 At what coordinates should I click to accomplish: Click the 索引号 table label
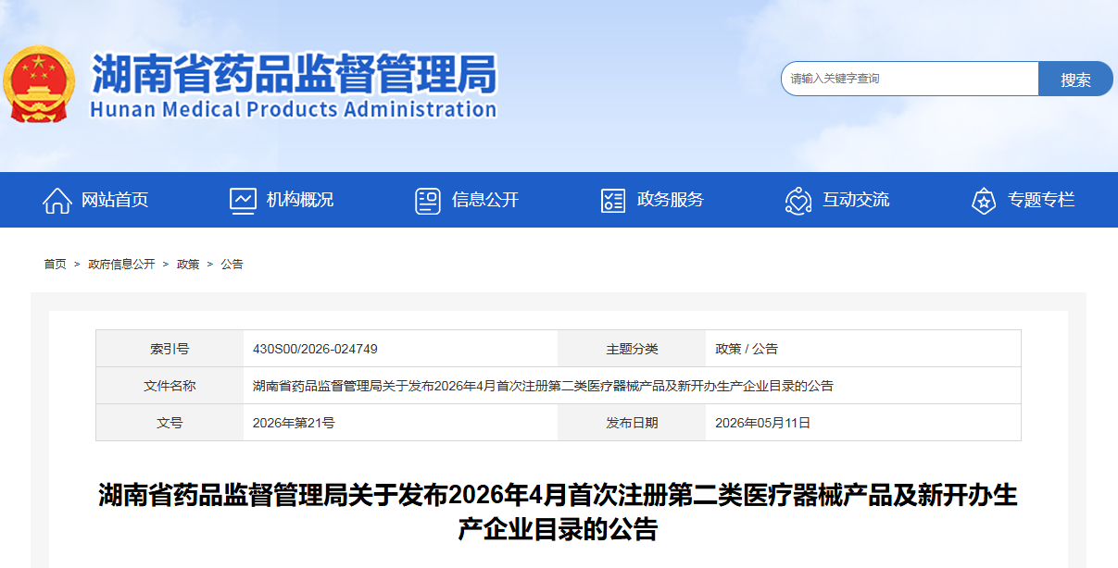click(170, 349)
